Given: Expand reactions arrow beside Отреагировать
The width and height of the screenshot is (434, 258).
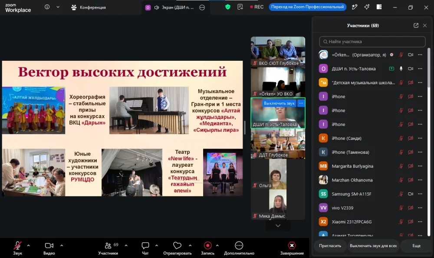Looking at the screenshot, I should click(x=190, y=245).
